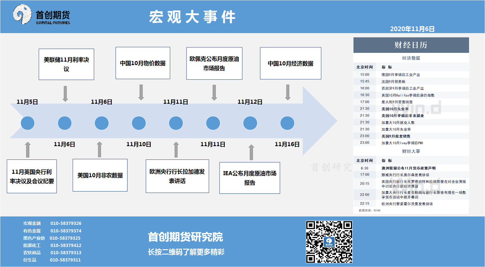Click the row 澳洲联储公布11月货币政策声明
Image resolution: width=485 pixels, height=267 pixels.
pos(411,168)
